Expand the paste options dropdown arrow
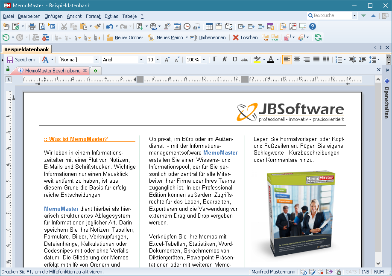The width and height of the screenshot is (392, 276). [91, 26]
